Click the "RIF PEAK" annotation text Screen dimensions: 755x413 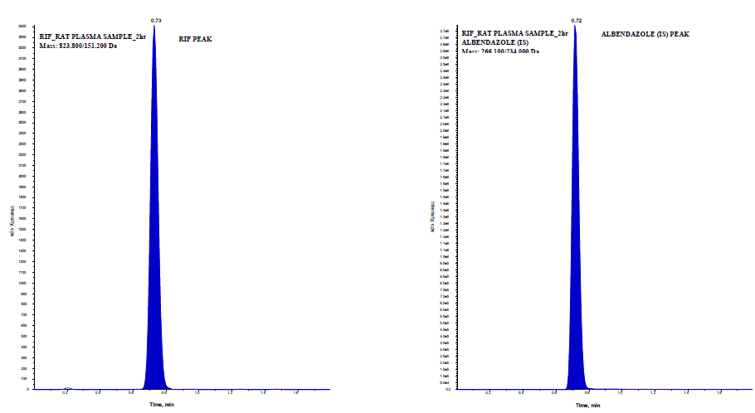coord(196,39)
